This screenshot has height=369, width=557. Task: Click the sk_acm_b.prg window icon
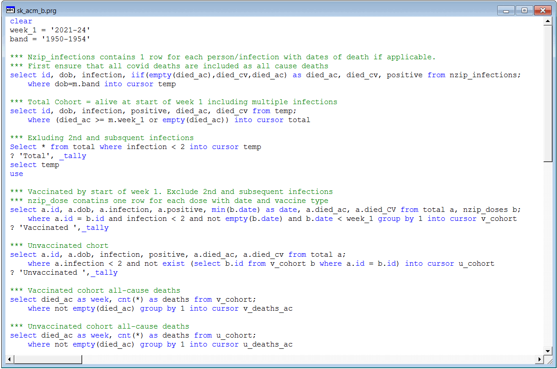(10, 10)
